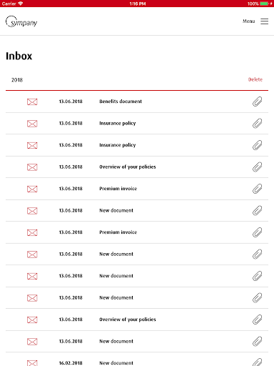Open the first Premium invoice message
This screenshot has width=274, height=366.
pyautogui.click(x=137, y=189)
